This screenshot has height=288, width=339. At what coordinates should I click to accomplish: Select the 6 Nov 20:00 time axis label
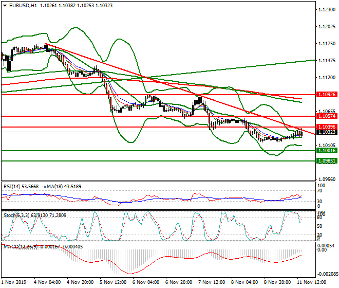tap(179, 282)
